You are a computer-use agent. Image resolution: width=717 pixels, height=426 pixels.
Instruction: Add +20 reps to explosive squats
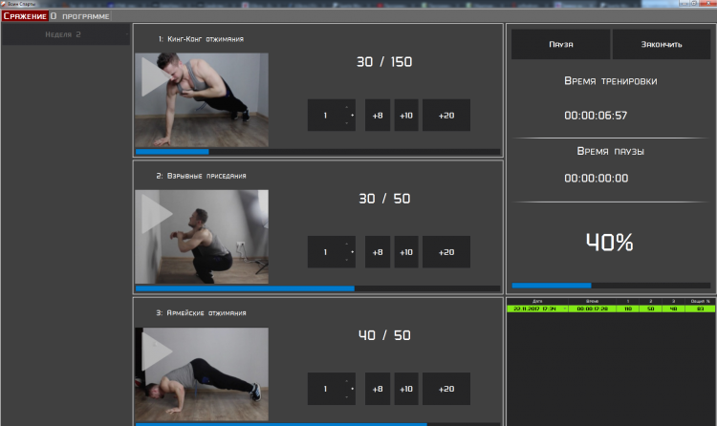[x=446, y=252]
